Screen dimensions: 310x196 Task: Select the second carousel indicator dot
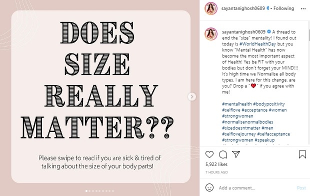tap(90, 191)
